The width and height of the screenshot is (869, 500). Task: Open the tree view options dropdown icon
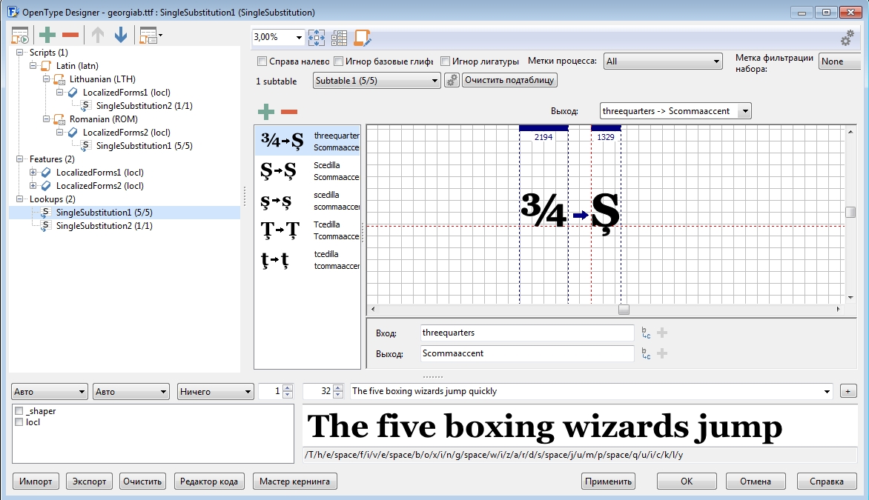(x=151, y=36)
